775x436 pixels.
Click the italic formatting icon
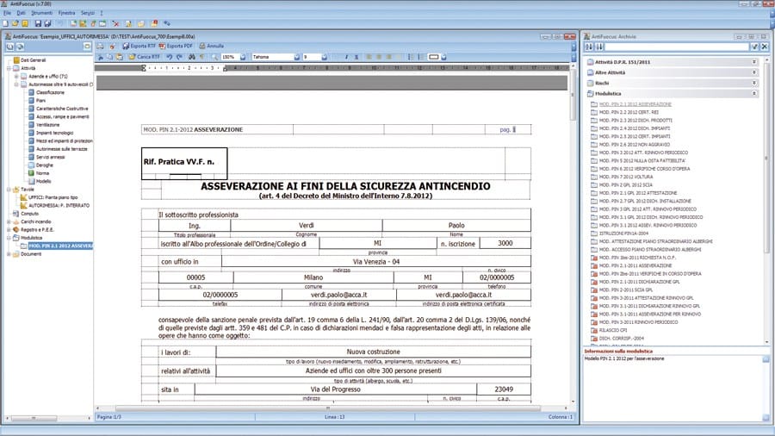(x=347, y=57)
